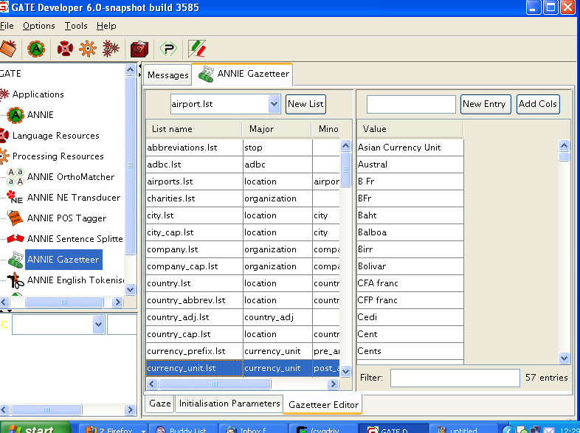Click the list table vertical scrollbar down arrow

click(345, 371)
